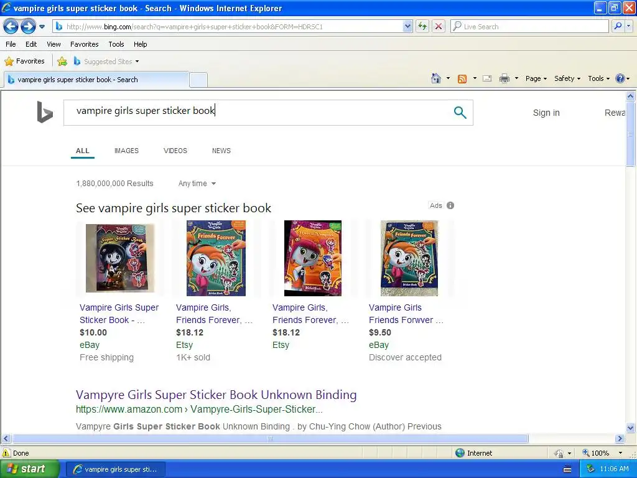Go forward with the browser Forward arrow
The image size is (637, 478).
tap(28, 27)
